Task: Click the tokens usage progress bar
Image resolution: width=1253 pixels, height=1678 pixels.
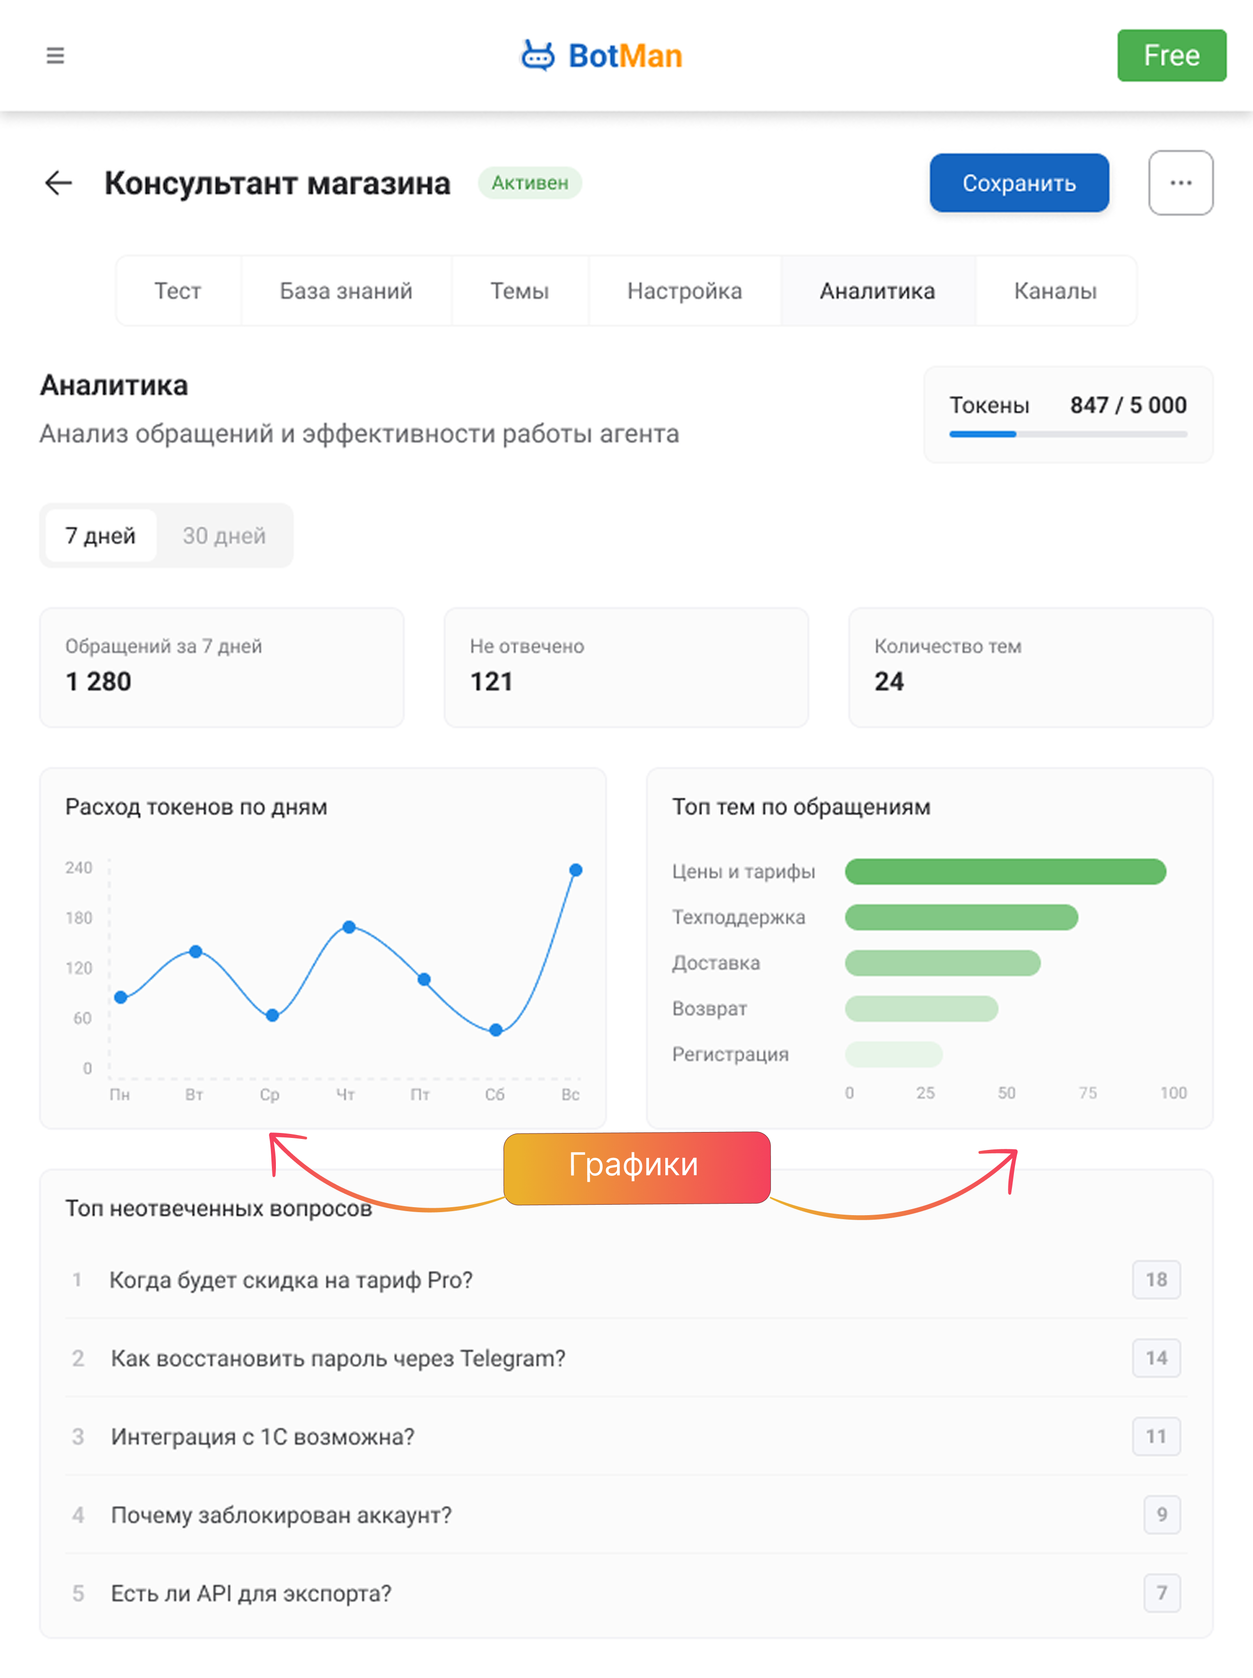Action: coord(1068,434)
